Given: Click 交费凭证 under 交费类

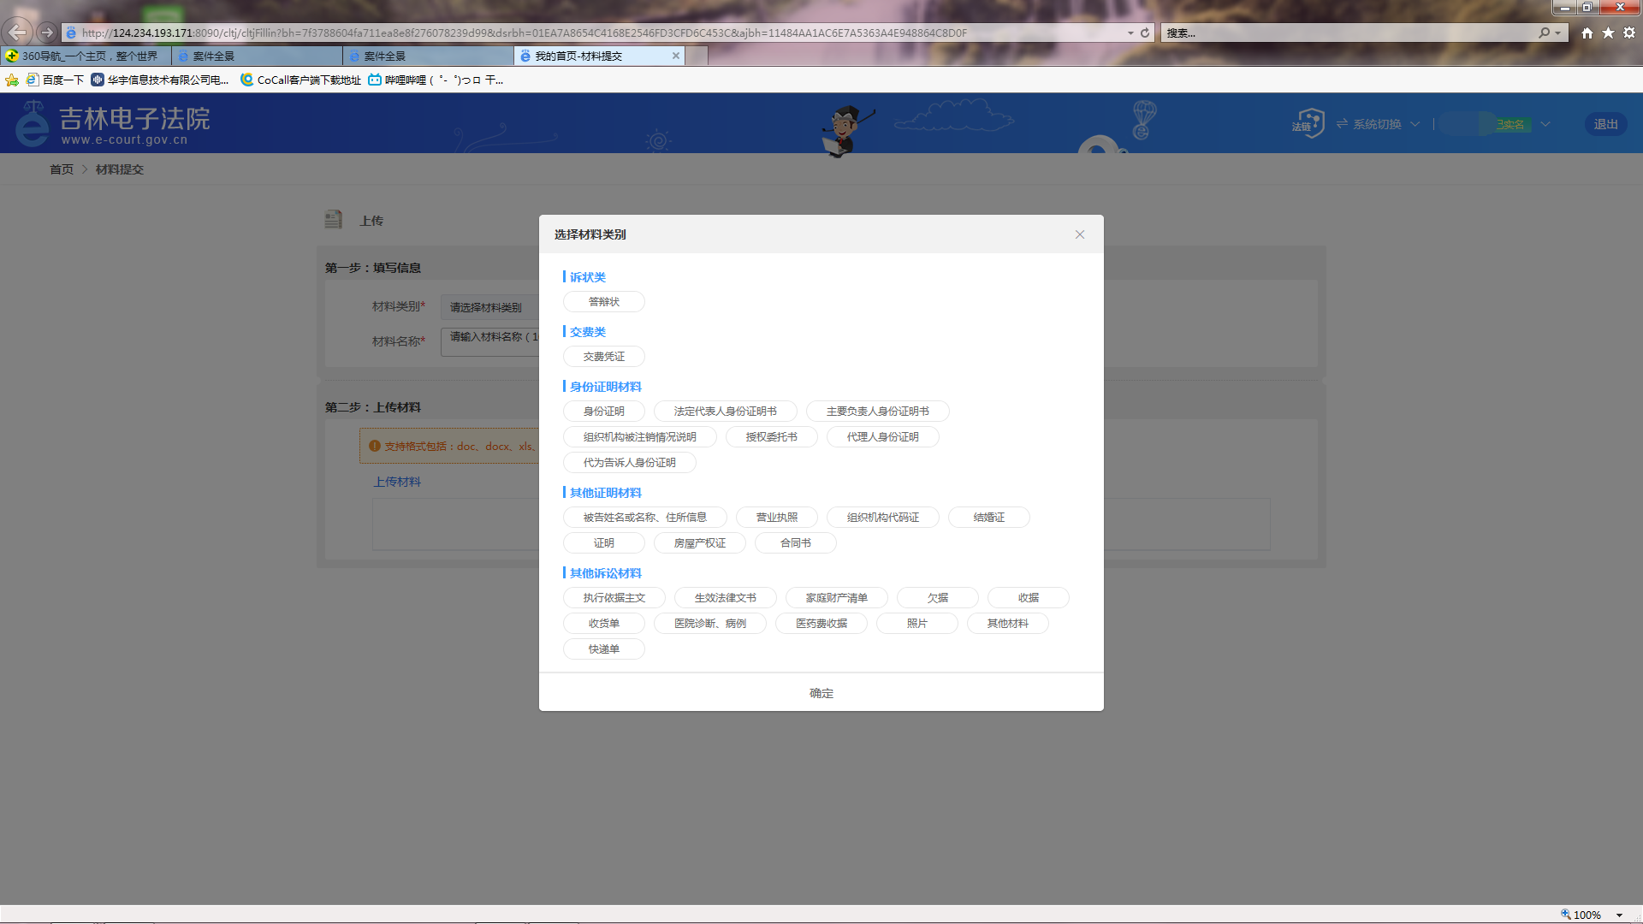Looking at the screenshot, I should pyautogui.click(x=603, y=357).
